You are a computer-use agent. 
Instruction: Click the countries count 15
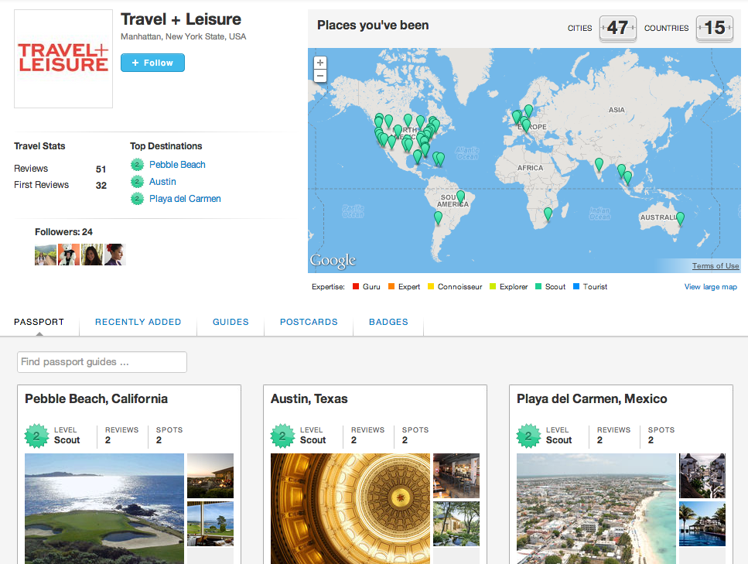(715, 28)
